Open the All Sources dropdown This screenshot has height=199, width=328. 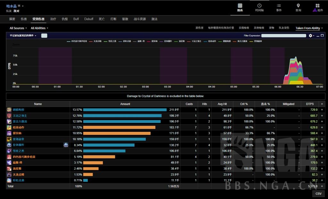(18, 28)
